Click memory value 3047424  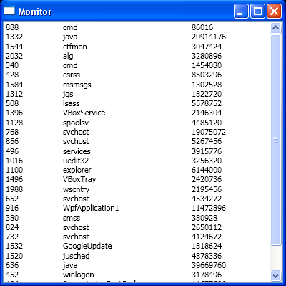207,47
